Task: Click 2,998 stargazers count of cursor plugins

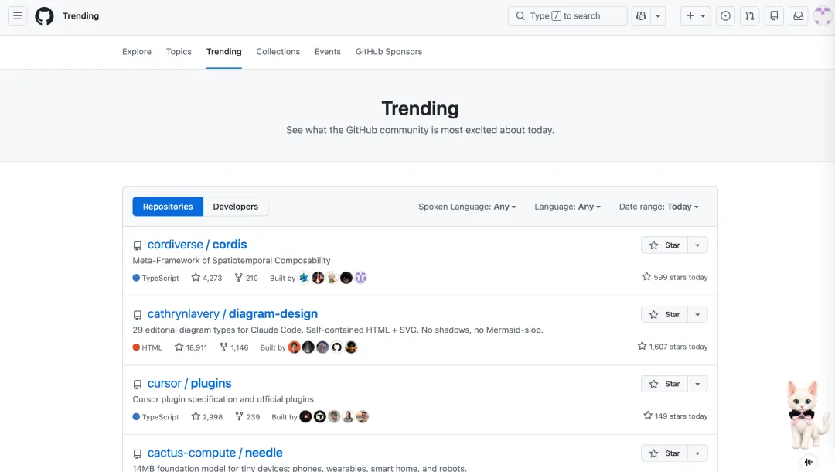Action: [x=207, y=416]
